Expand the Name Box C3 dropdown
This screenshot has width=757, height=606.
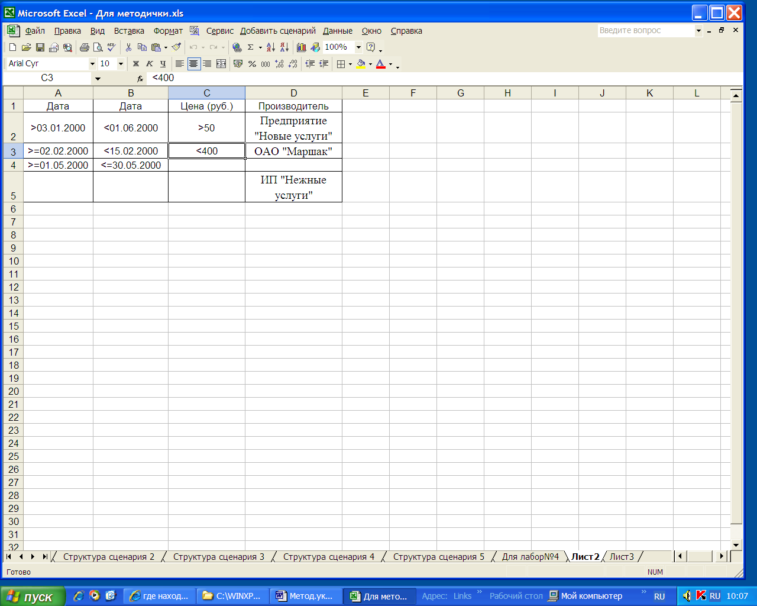(x=98, y=78)
